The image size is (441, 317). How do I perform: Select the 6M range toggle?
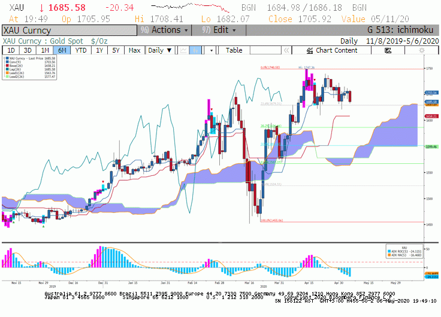(62, 50)
